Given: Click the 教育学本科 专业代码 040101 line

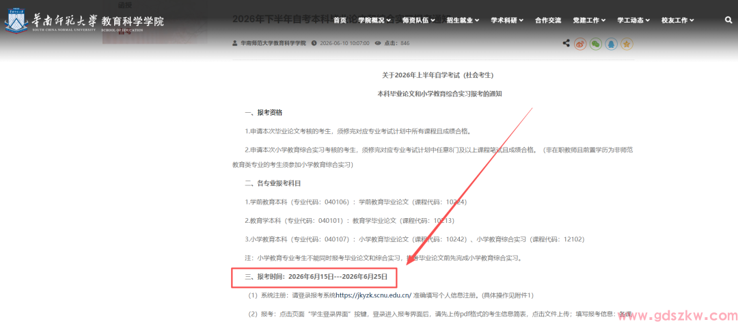Looking at the screenshot, I should click(x=349, y=220).
